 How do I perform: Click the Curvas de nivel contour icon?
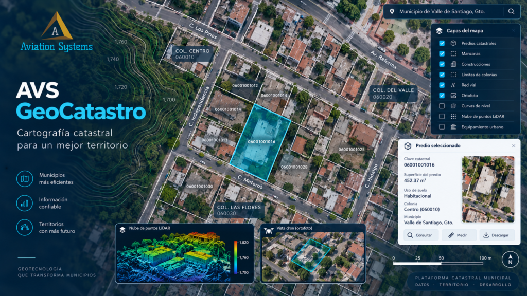pyautogui.click(x=453, y=106)
